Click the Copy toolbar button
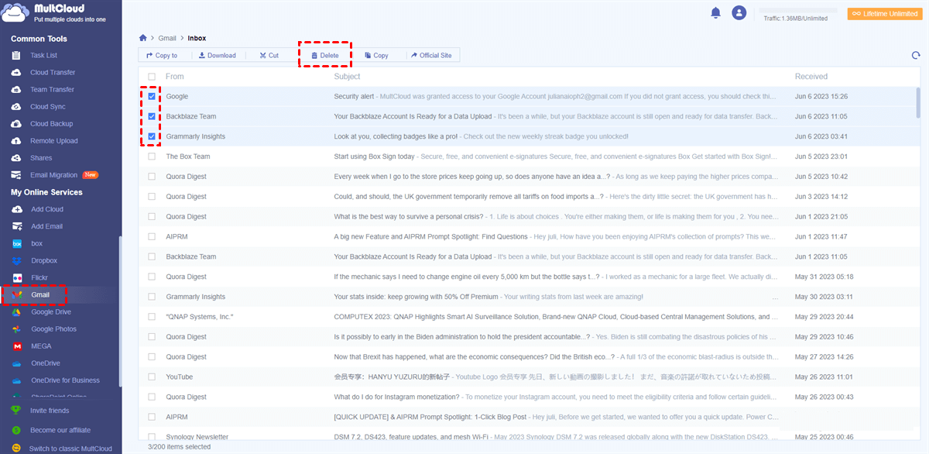The width and height of the screenshot is (929, 454). point(376,55)
